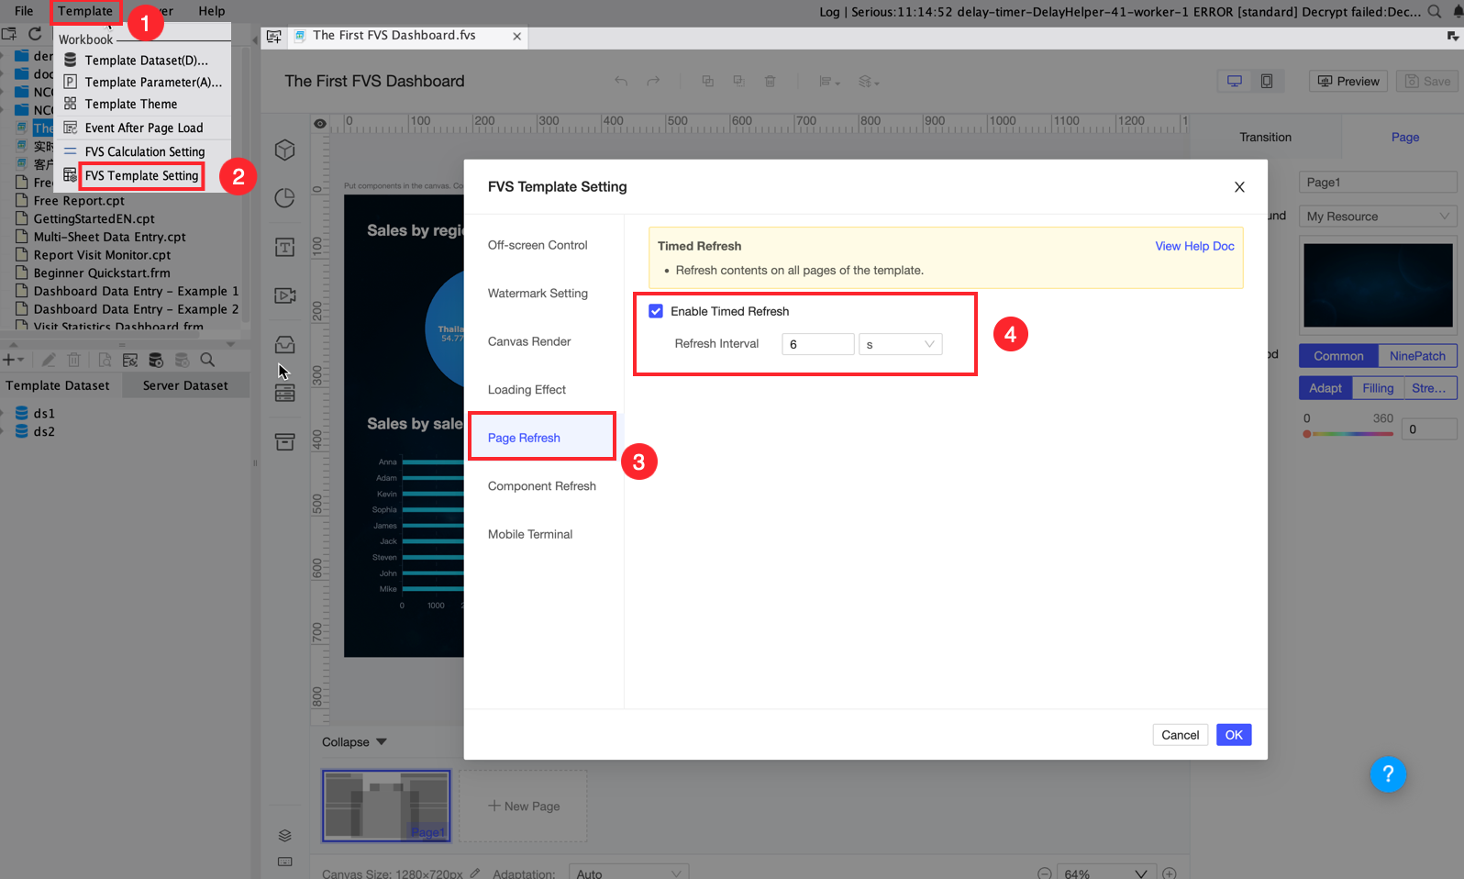Choose Template Theme menu entry
The height and width of the screenshot is (879, 1464).
click(131, 104)
